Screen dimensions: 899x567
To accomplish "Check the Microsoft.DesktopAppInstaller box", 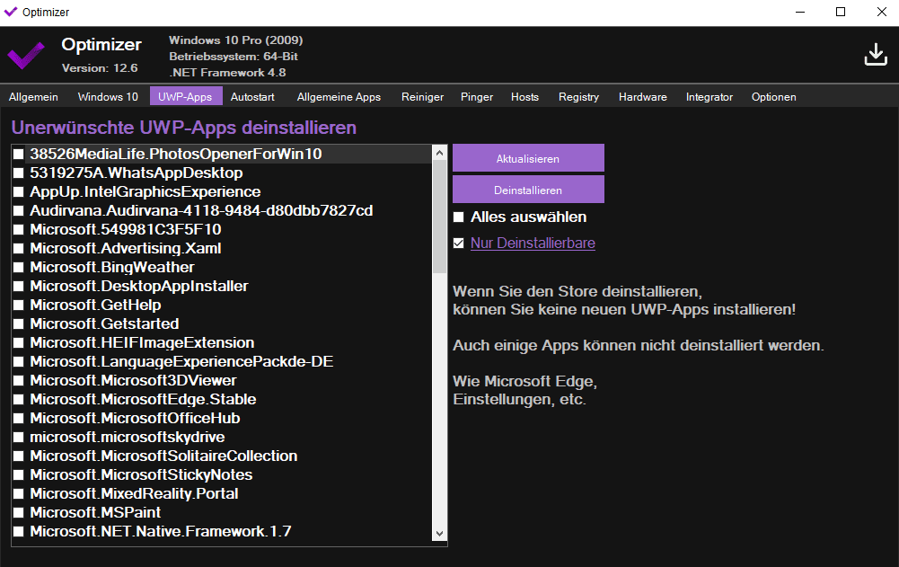I will point(18,287).
